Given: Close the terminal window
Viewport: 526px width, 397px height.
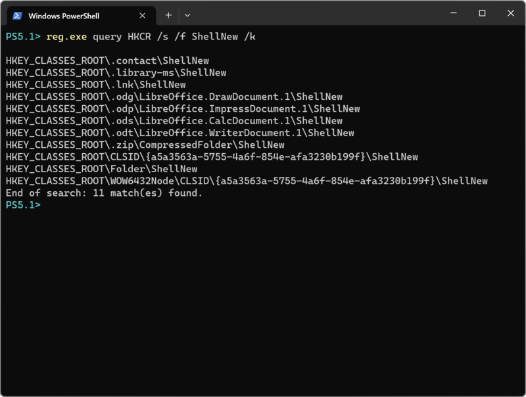Looking at the screenshot, I should (x=511, y=13).
